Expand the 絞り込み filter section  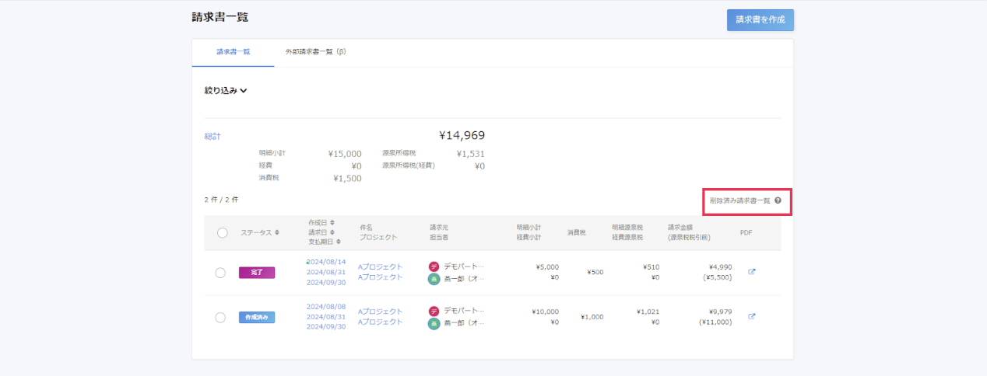[226, 91]
